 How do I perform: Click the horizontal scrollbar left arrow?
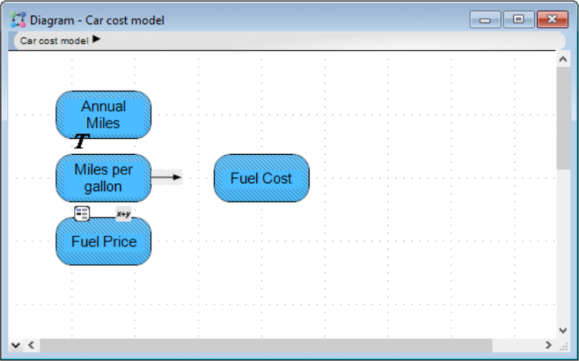31,345
